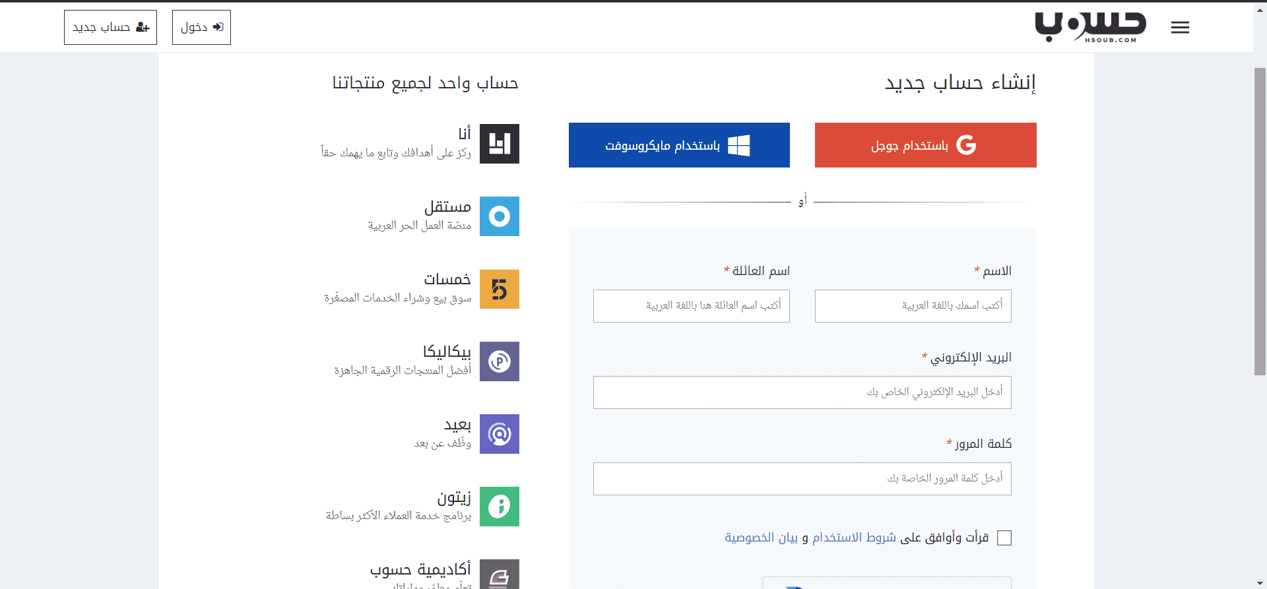1267x589 pixels.
Task: Click the مستقل product icon
Action: 500,216
